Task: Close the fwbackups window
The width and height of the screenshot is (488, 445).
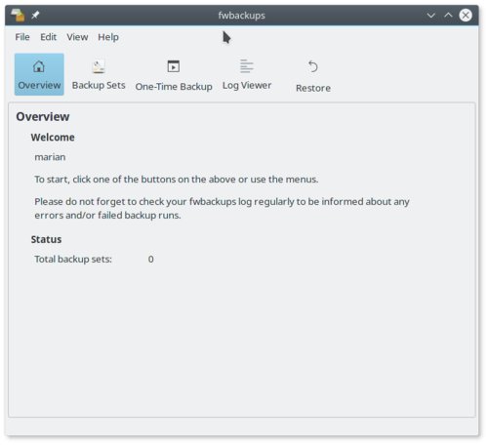Action: pos(466,16)
